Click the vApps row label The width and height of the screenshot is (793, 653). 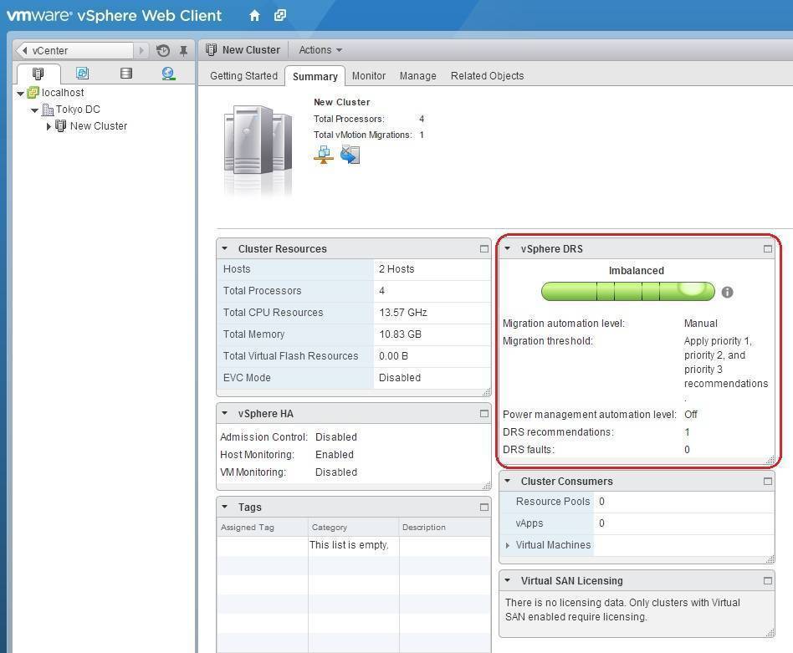click(x=529, y=523)
